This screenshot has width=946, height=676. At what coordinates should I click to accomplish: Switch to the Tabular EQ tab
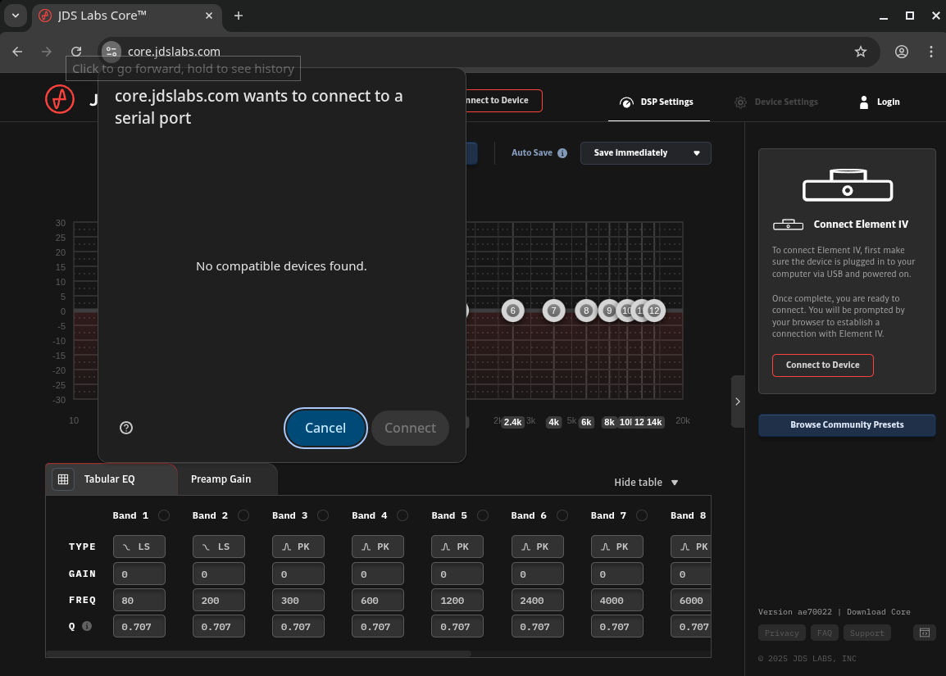(x=111, y=479)
